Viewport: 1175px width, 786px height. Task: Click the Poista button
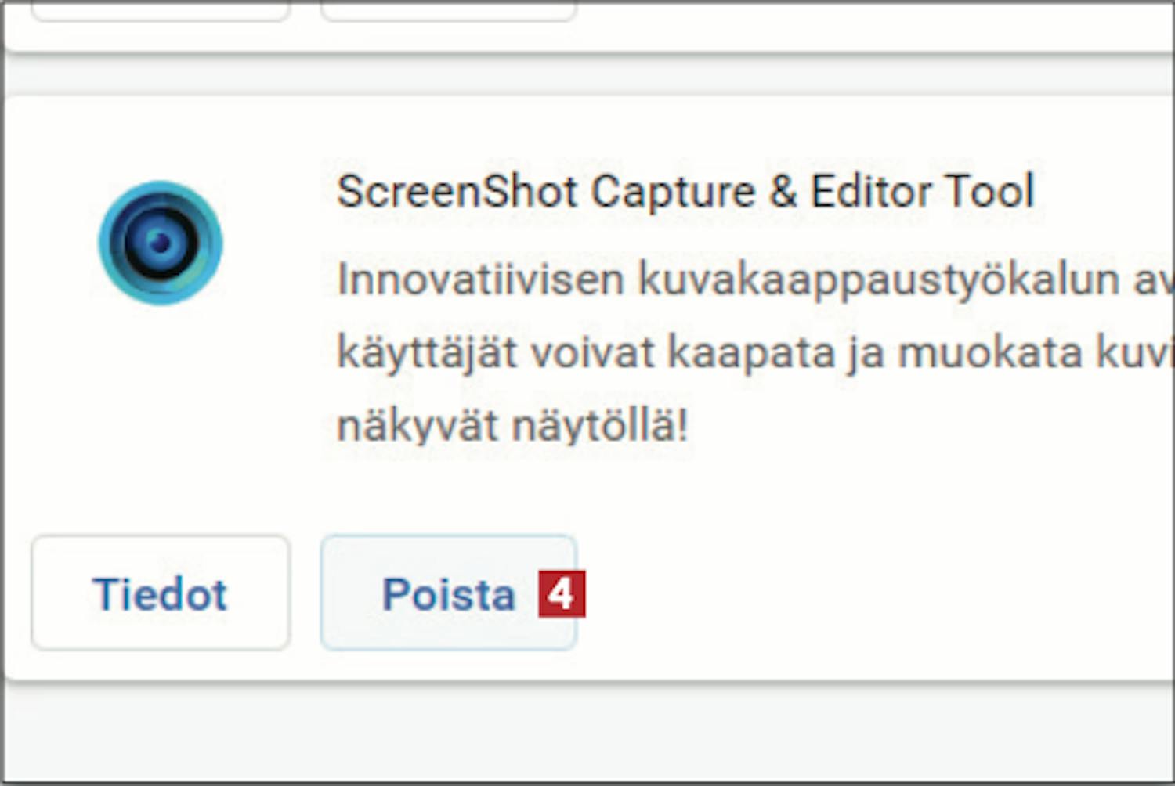[449, 593]
